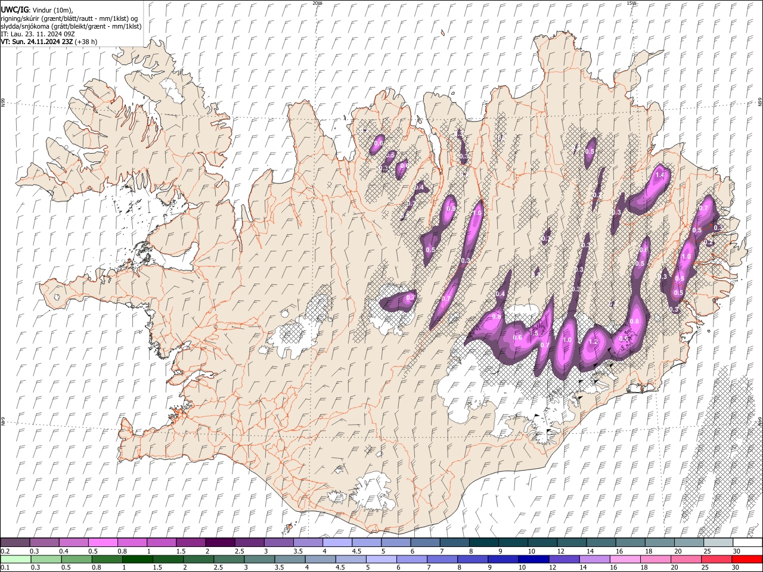Screen dimensions: 763x572
Task: Click the '15W' longitude label
Action: click(631, 3)
